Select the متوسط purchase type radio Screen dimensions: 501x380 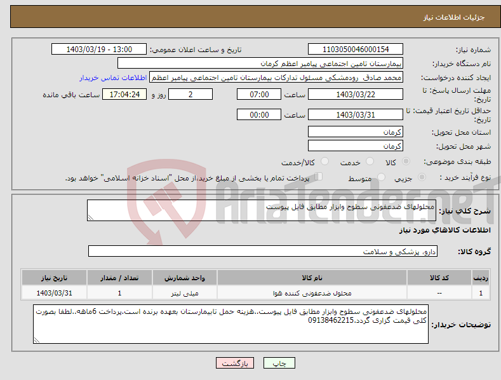(381, 177)
